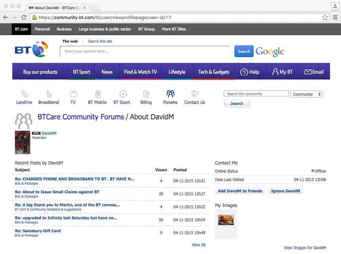Open DavidM username link
This screenshot has height=254, width=341.
[x=49, y=133]
